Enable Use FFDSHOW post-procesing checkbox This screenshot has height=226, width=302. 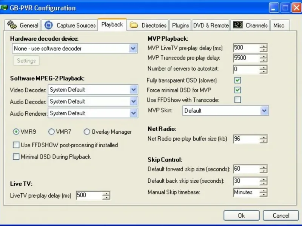(16, 145)
